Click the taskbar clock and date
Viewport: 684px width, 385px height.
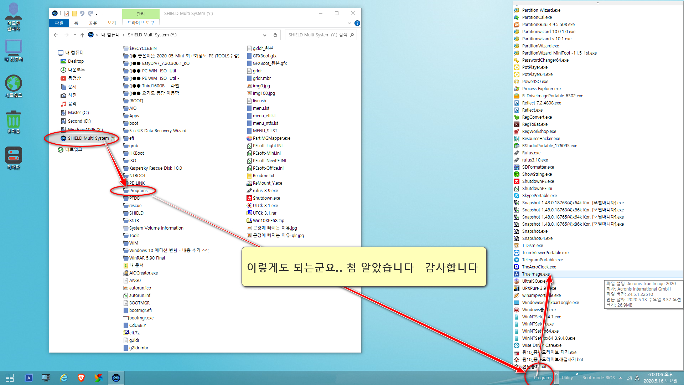(x=660, y=378)
